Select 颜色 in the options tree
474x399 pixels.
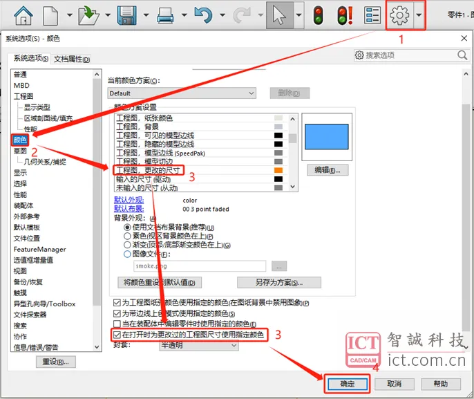click(x=20, y=140)
